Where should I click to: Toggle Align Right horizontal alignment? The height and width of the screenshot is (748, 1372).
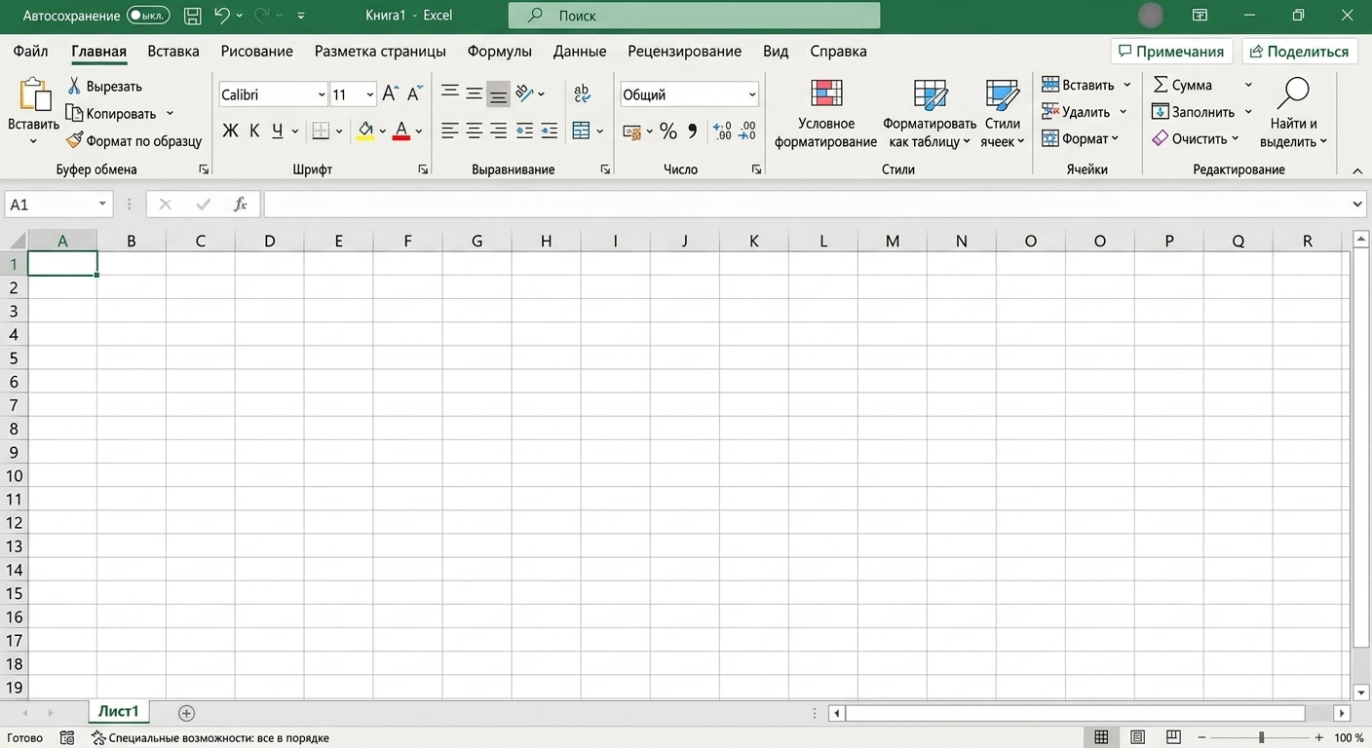click(498, 131)
